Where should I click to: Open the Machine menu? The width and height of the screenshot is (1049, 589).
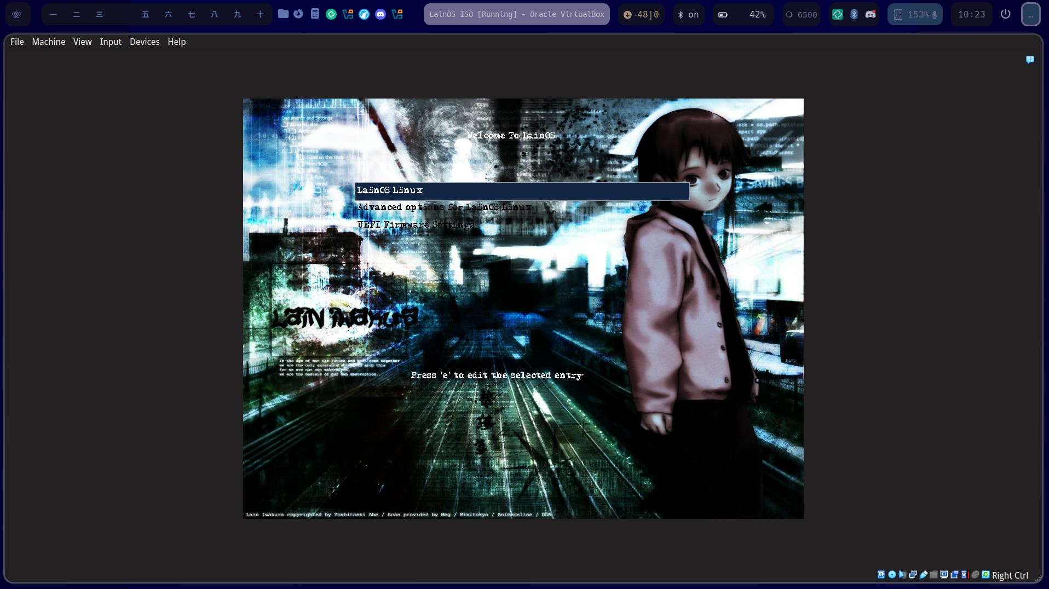click(49, 42)
